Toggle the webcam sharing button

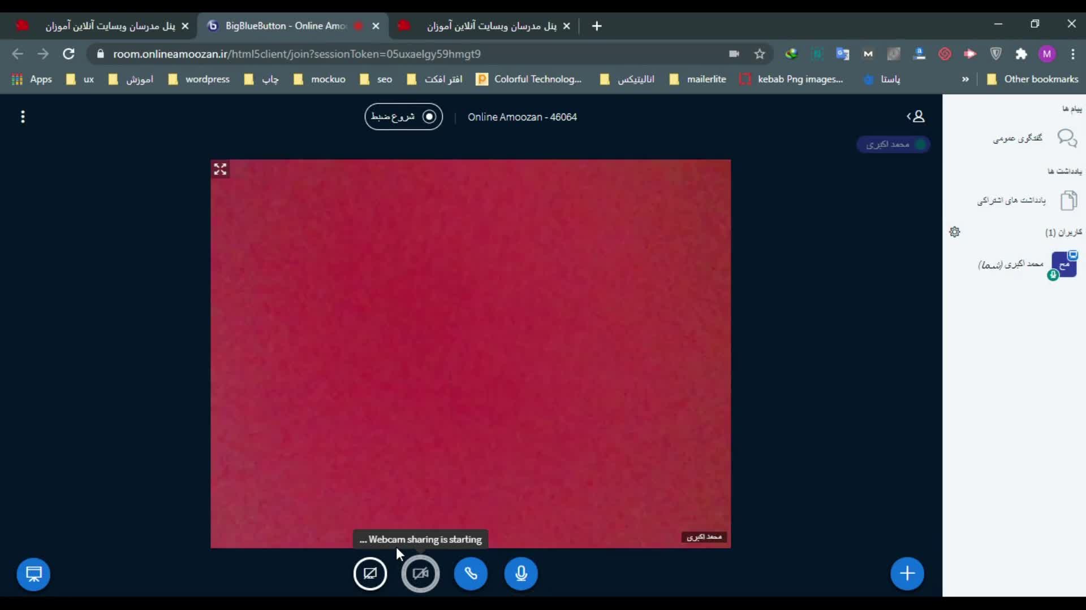pyautogui.click(x=420, y=574)
